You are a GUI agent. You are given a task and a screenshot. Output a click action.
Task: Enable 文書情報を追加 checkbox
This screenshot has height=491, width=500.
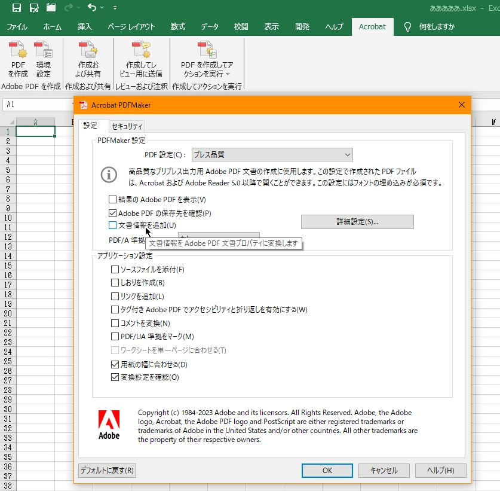pos(112,225)
